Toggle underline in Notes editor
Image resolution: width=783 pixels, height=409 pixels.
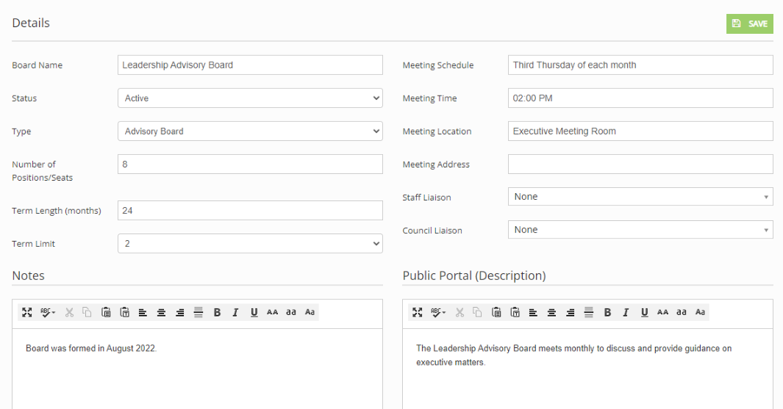254,312
